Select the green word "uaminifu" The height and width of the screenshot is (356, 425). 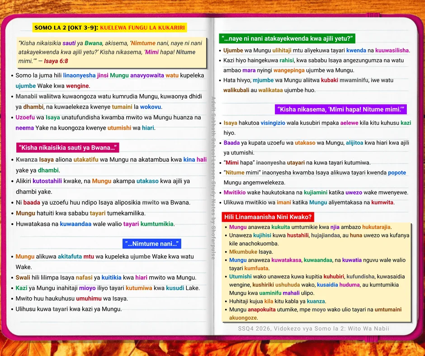[270, 293]
